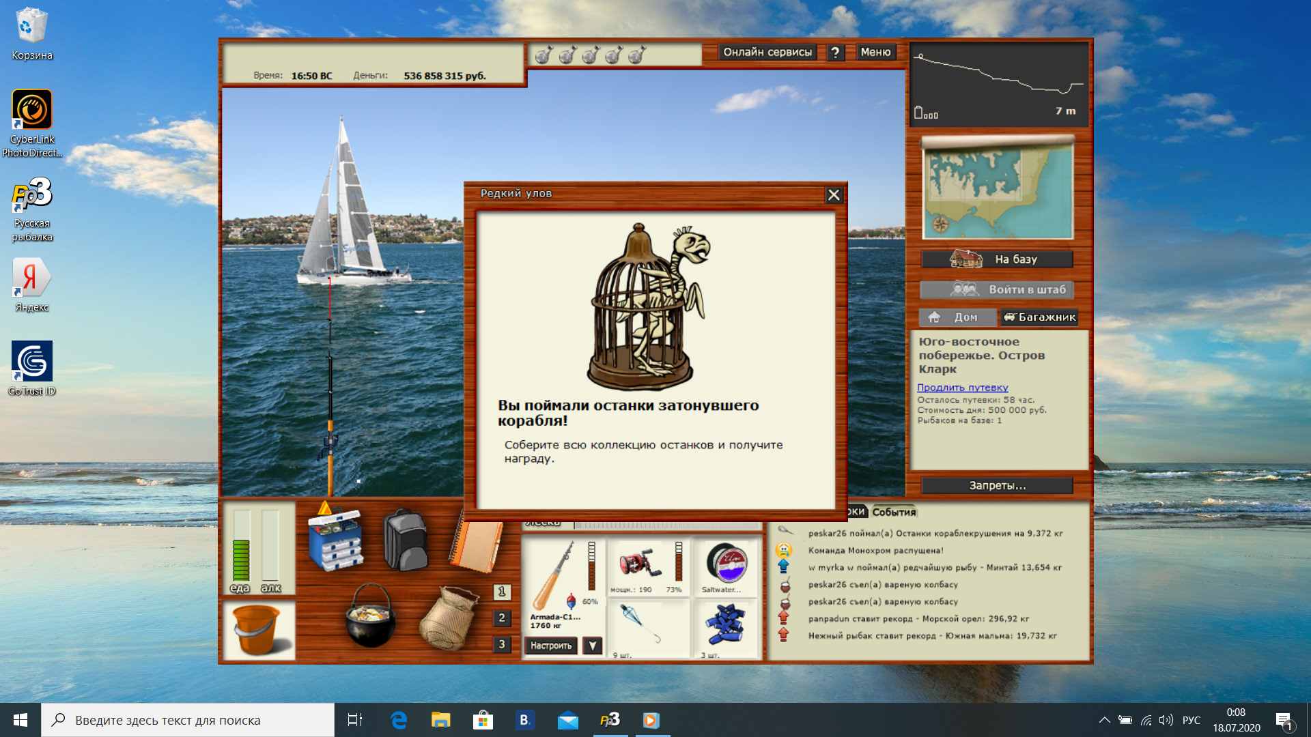
Task: Close the Редкий улов dialog
Action: coord(834,195)
